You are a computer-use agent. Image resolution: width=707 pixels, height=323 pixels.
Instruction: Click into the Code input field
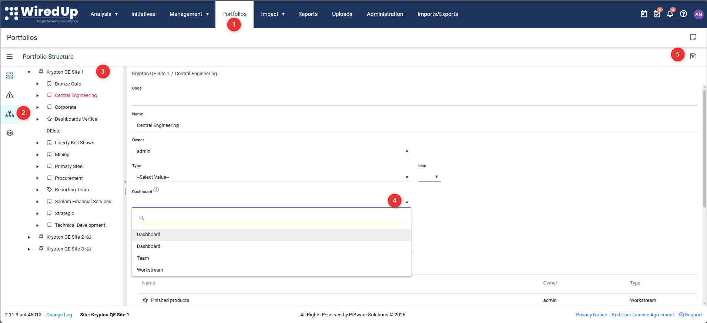415,99
